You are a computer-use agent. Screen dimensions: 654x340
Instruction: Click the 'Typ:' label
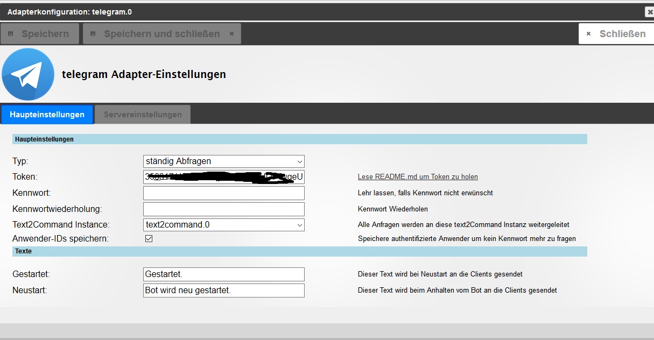click(x=20, y=161)
